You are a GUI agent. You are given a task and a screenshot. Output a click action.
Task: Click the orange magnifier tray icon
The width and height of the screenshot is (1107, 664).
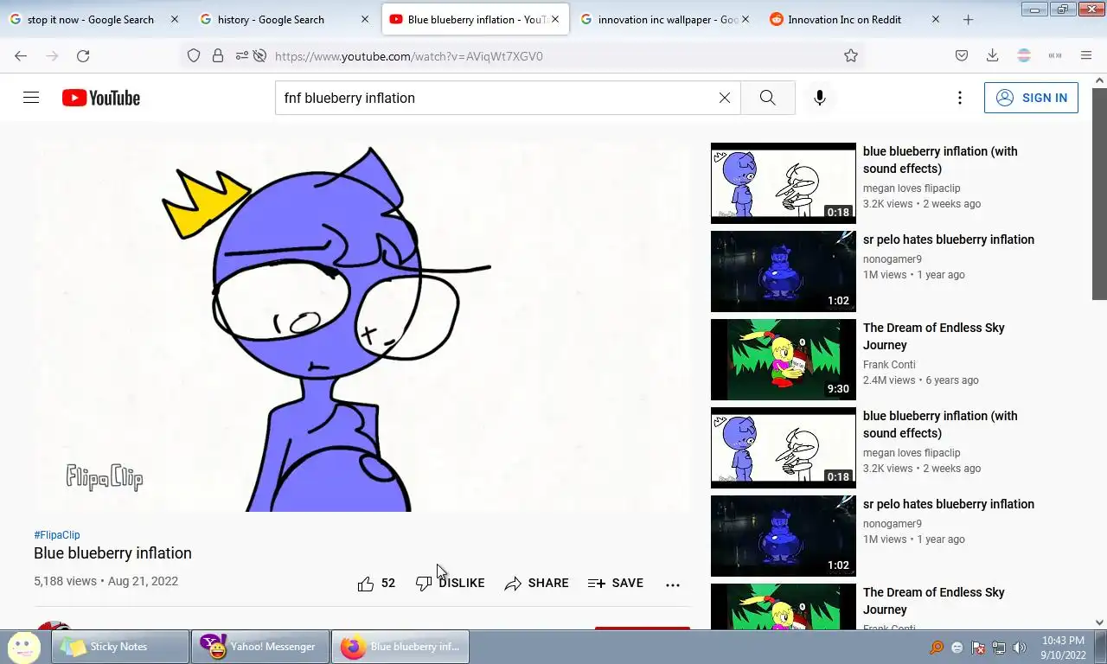937,648
